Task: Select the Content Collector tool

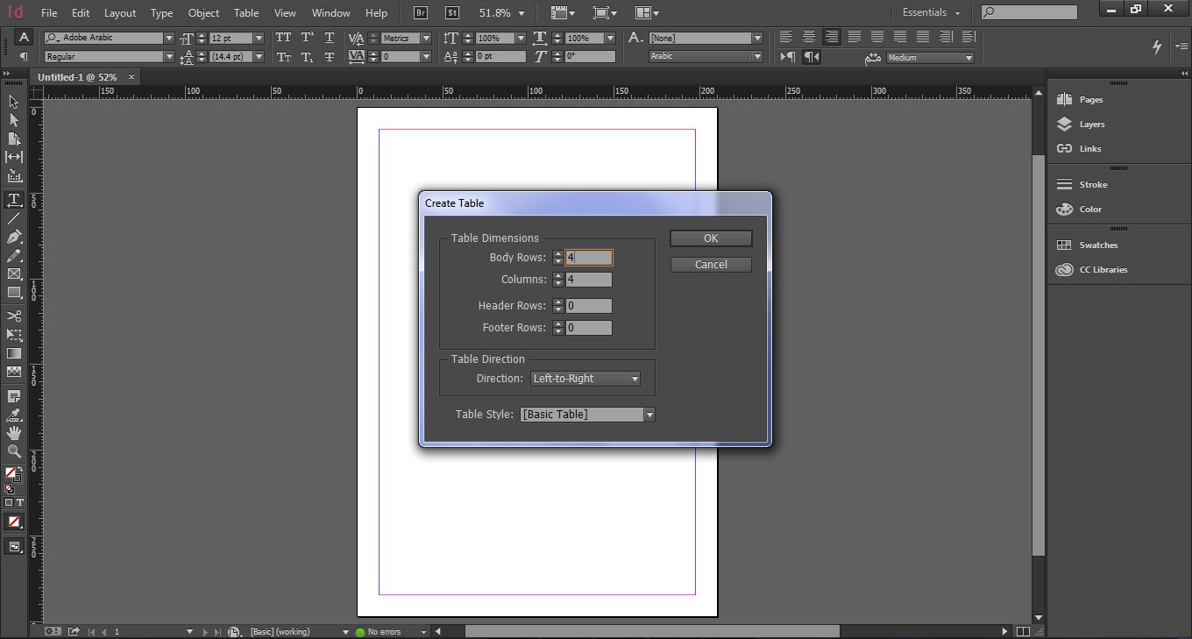Action: click(14, 175)
